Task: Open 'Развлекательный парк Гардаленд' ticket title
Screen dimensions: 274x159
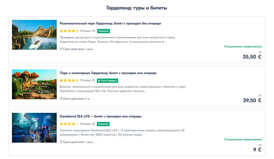Action: [110, 23]
